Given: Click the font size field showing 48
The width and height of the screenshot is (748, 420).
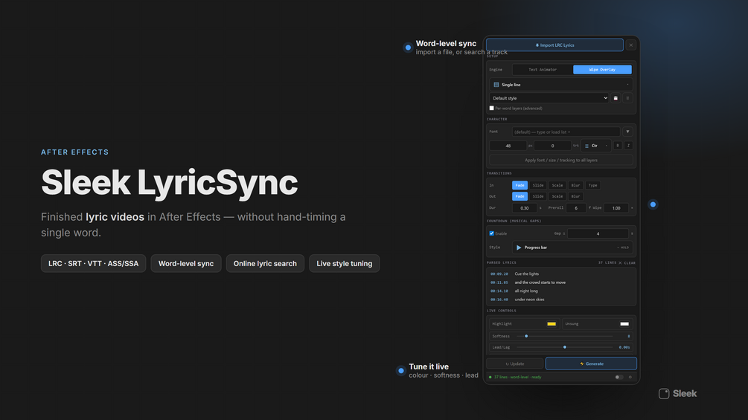Looking at the screenshot, I should tap(508, 146).
